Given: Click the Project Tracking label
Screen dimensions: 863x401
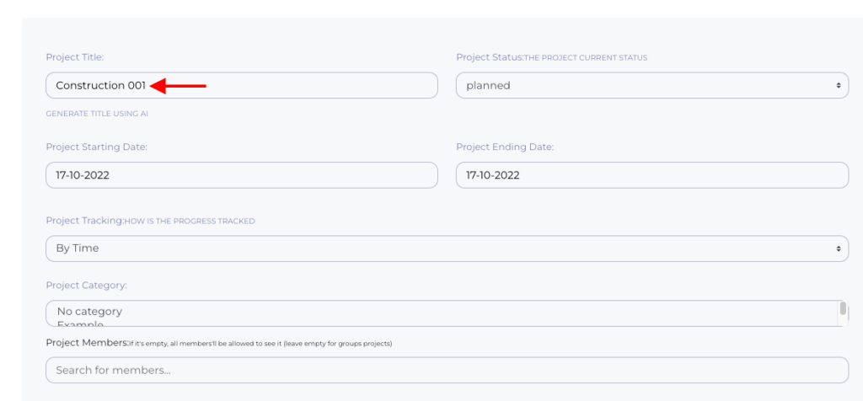Looking at the screenshot, I should (x=84, y=221).
